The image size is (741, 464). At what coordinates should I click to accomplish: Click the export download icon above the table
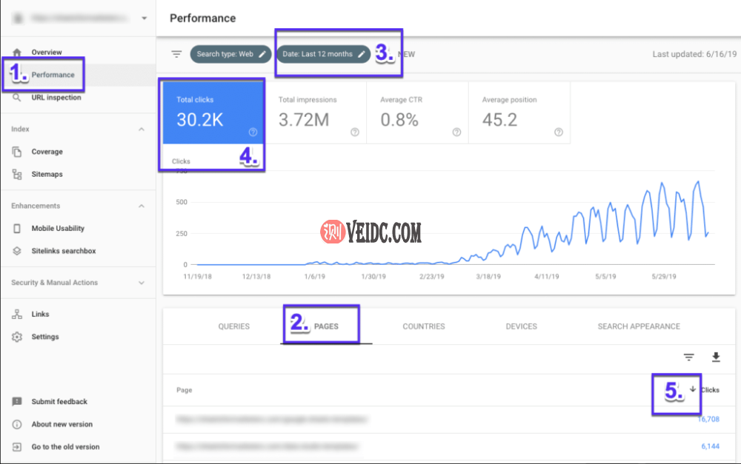(x=716, y=357)
